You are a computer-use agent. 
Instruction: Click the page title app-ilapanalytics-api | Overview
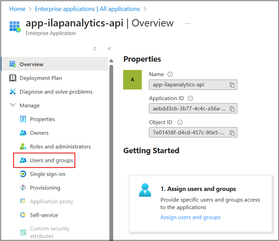(99, 23)
